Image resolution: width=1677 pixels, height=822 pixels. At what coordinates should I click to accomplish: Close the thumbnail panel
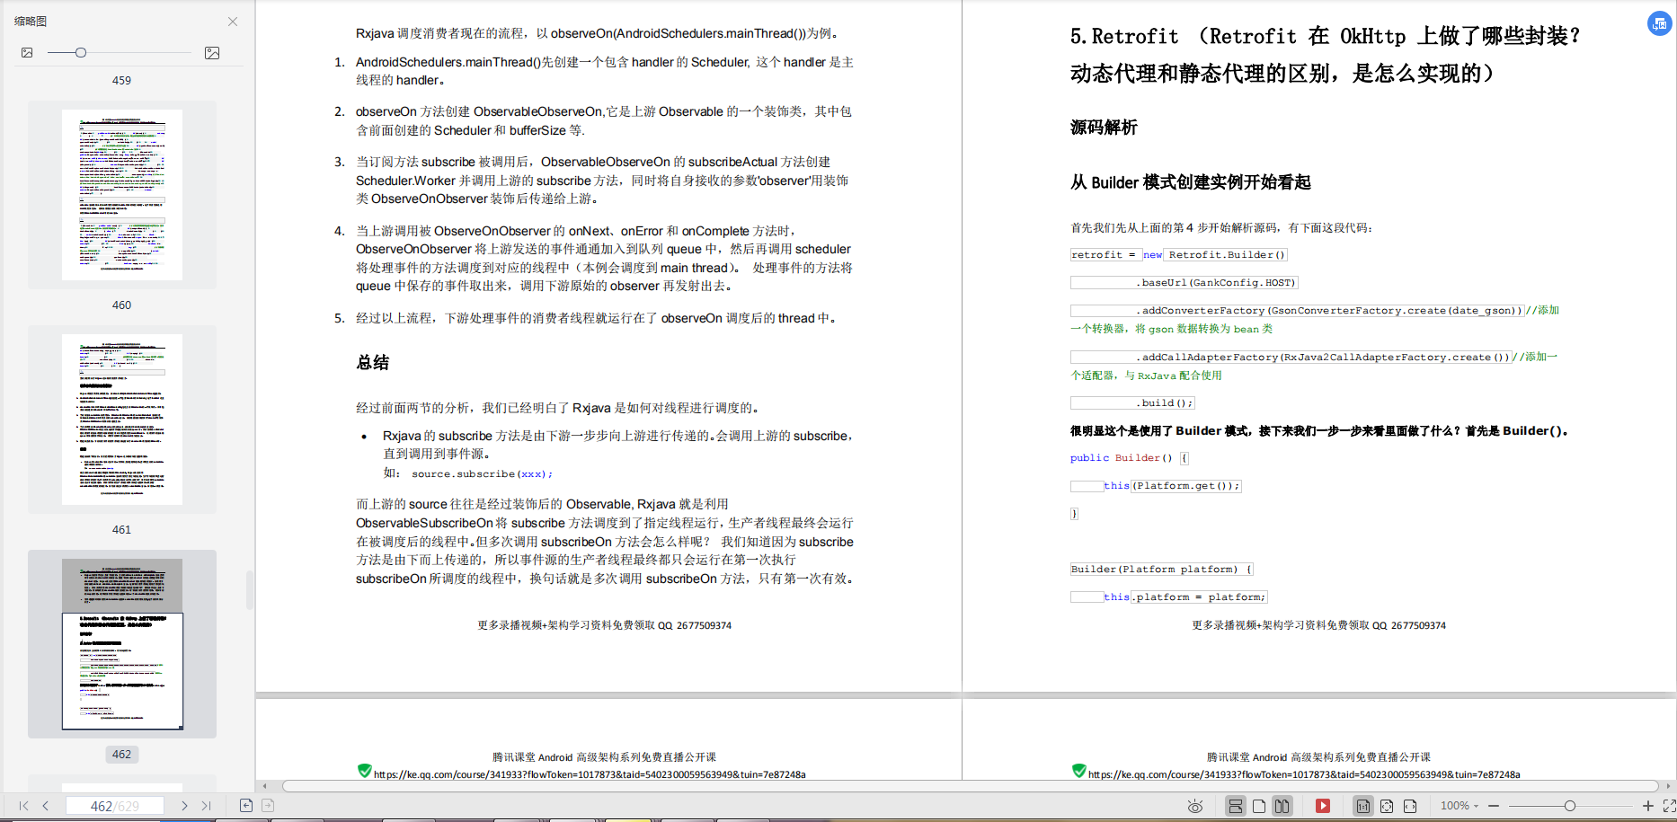(x=233, y=22)
